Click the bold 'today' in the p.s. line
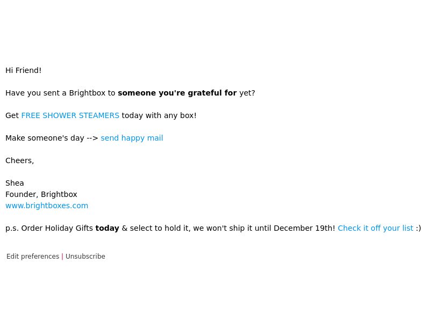Image resolution: width=430 pixels, height=322 pixels. 107,228
